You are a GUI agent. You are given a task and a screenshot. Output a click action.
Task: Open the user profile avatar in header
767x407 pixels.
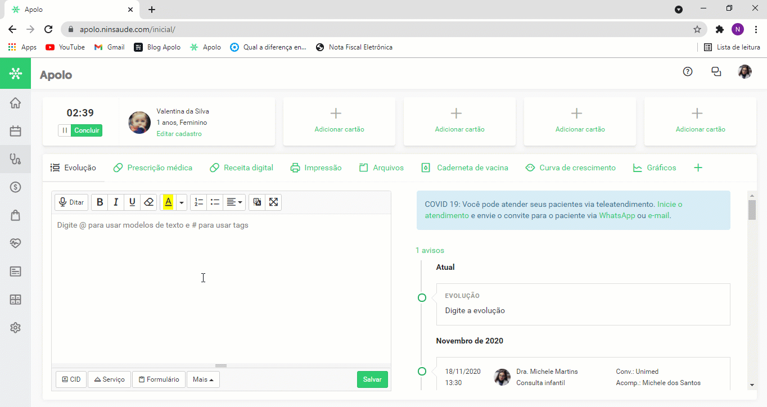click(x=745, y=71)
